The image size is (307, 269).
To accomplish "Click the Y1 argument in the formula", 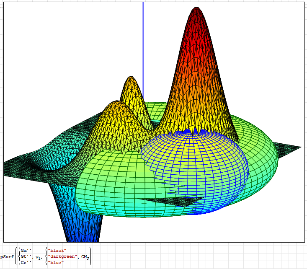I will [x=39, y=257].
